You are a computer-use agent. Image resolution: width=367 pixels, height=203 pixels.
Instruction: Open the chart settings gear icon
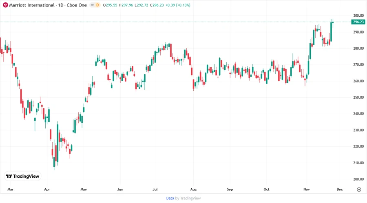359,190
